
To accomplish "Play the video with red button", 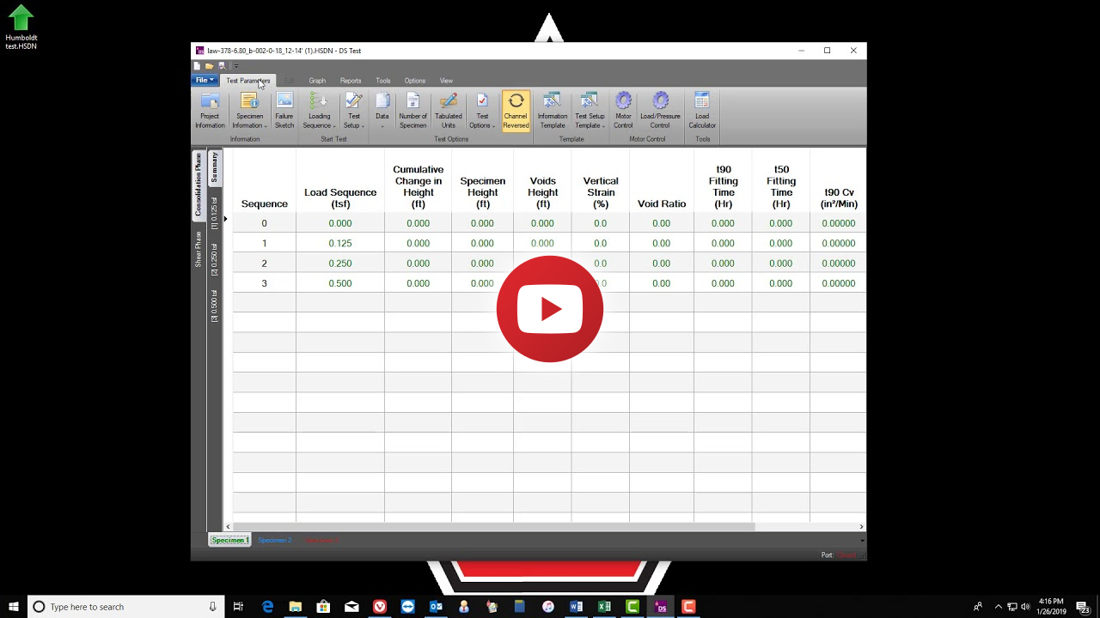I will pyautogui.click(x=550, y=309).
